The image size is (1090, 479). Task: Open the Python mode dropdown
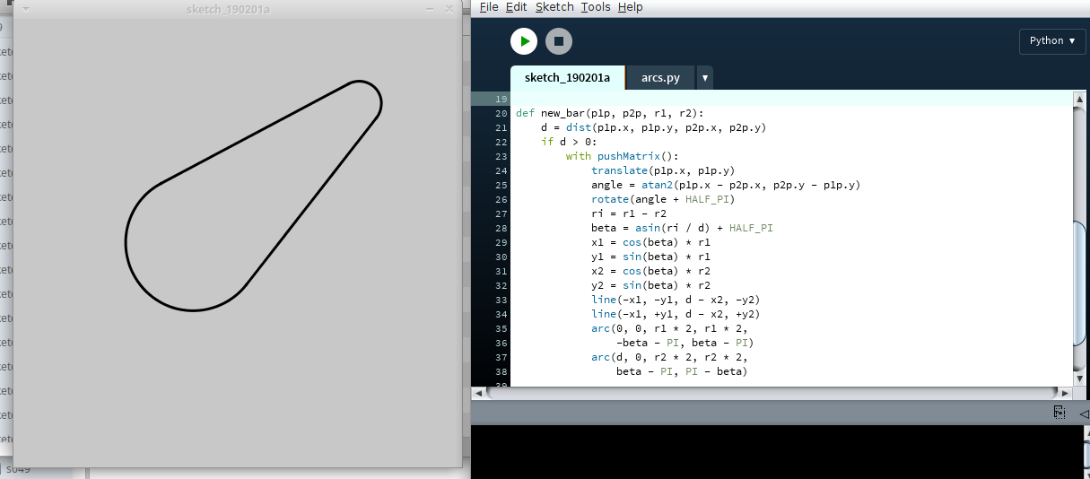point(1051,41)
